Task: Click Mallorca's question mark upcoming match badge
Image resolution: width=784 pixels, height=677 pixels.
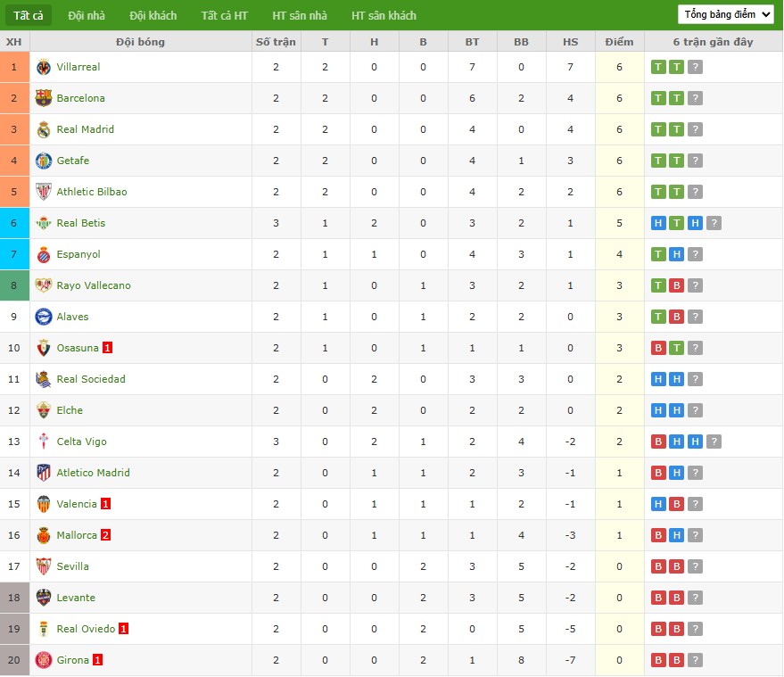Action: [x=696, y=535]
